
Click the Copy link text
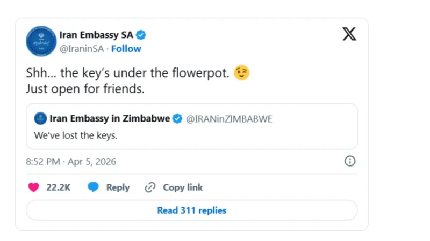pos(183,187)
